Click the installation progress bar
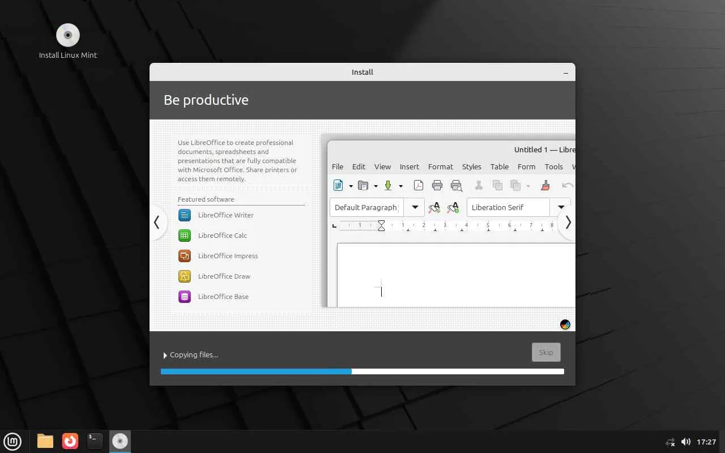725x453 pixels. (362, 371)
